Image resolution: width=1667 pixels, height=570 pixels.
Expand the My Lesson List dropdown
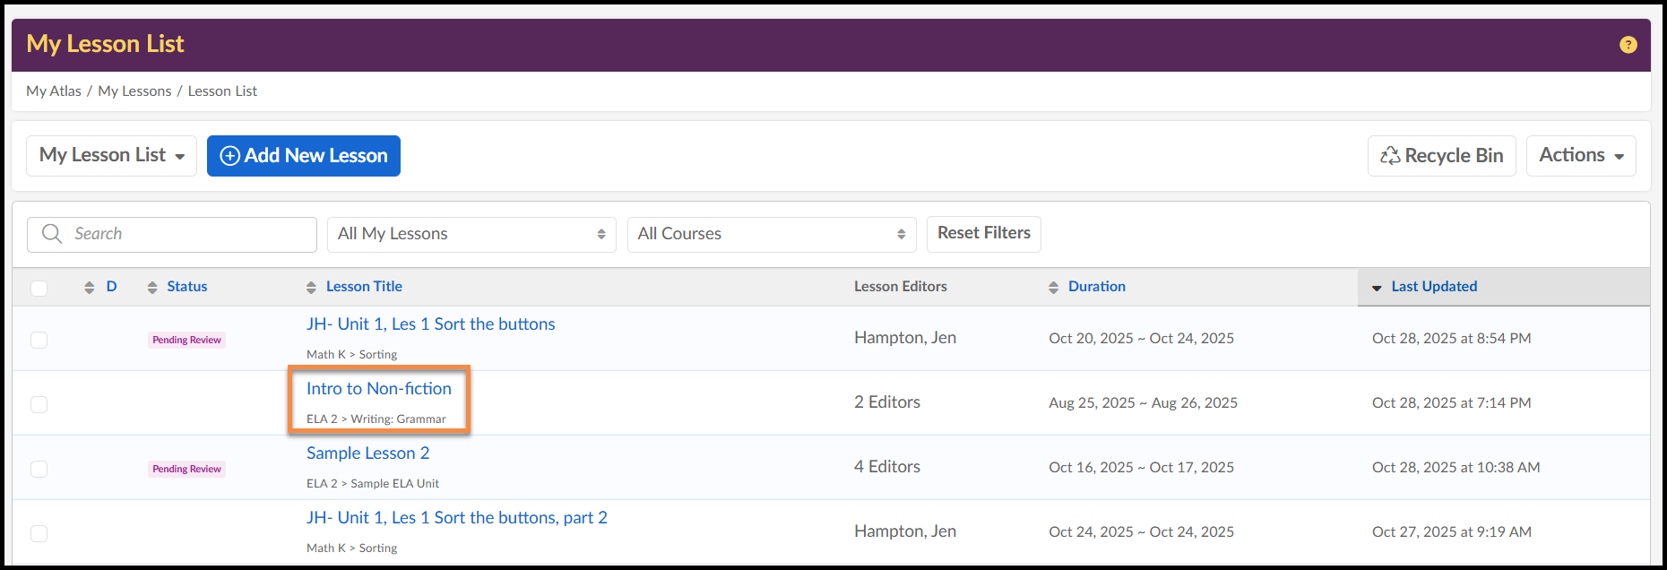(x=111, y=156)
